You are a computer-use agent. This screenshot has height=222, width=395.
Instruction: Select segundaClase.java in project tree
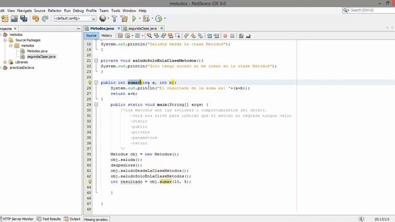(x=41, y=57)
